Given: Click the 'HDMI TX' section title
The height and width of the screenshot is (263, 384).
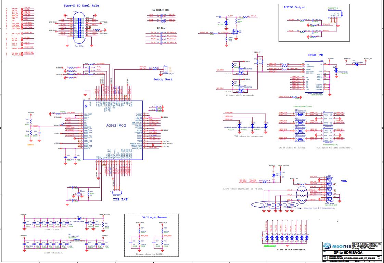Looking at the screenshot, I should 316,55.
